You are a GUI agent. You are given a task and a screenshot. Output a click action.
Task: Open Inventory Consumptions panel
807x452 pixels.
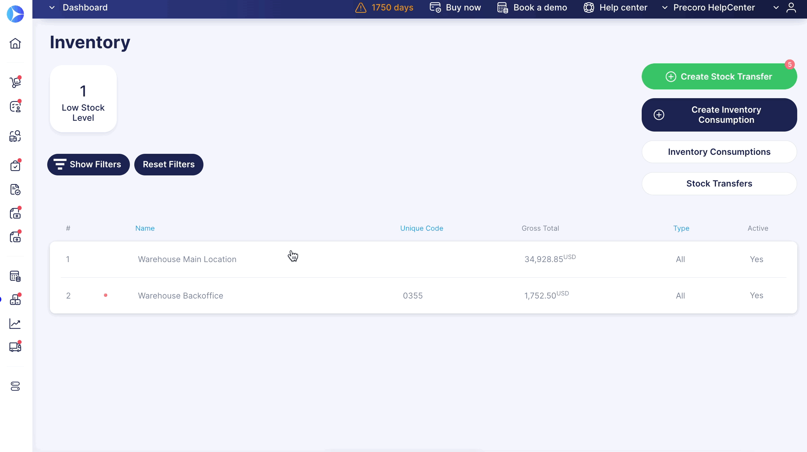(719, 151)
